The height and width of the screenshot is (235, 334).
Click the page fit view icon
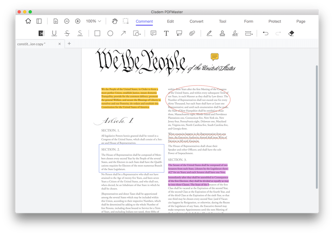pyautogui.click(x=55, y=21)
